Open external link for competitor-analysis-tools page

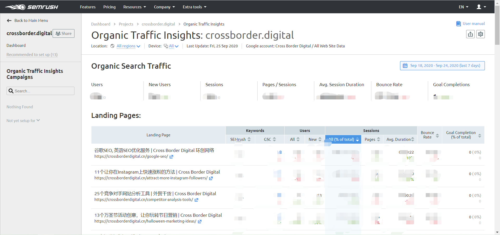coord(196,200)
